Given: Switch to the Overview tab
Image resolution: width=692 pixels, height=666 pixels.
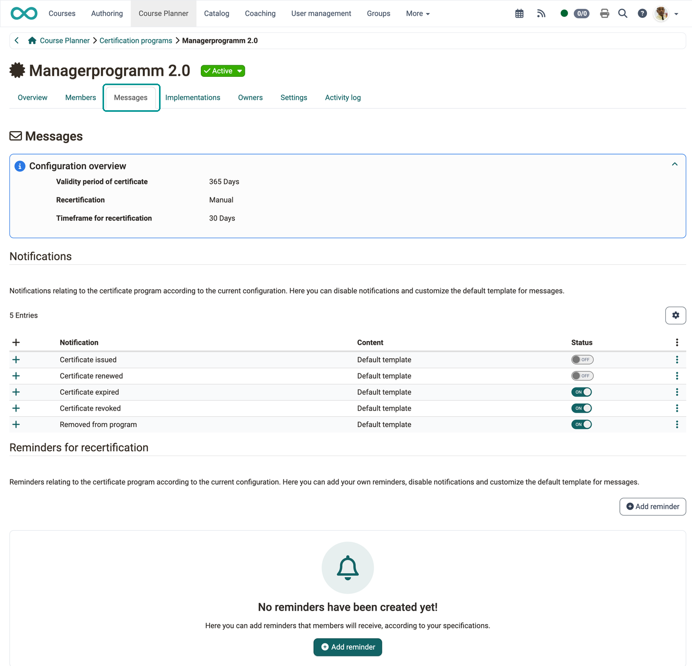Looking at the screenshot, I should 32,98.
